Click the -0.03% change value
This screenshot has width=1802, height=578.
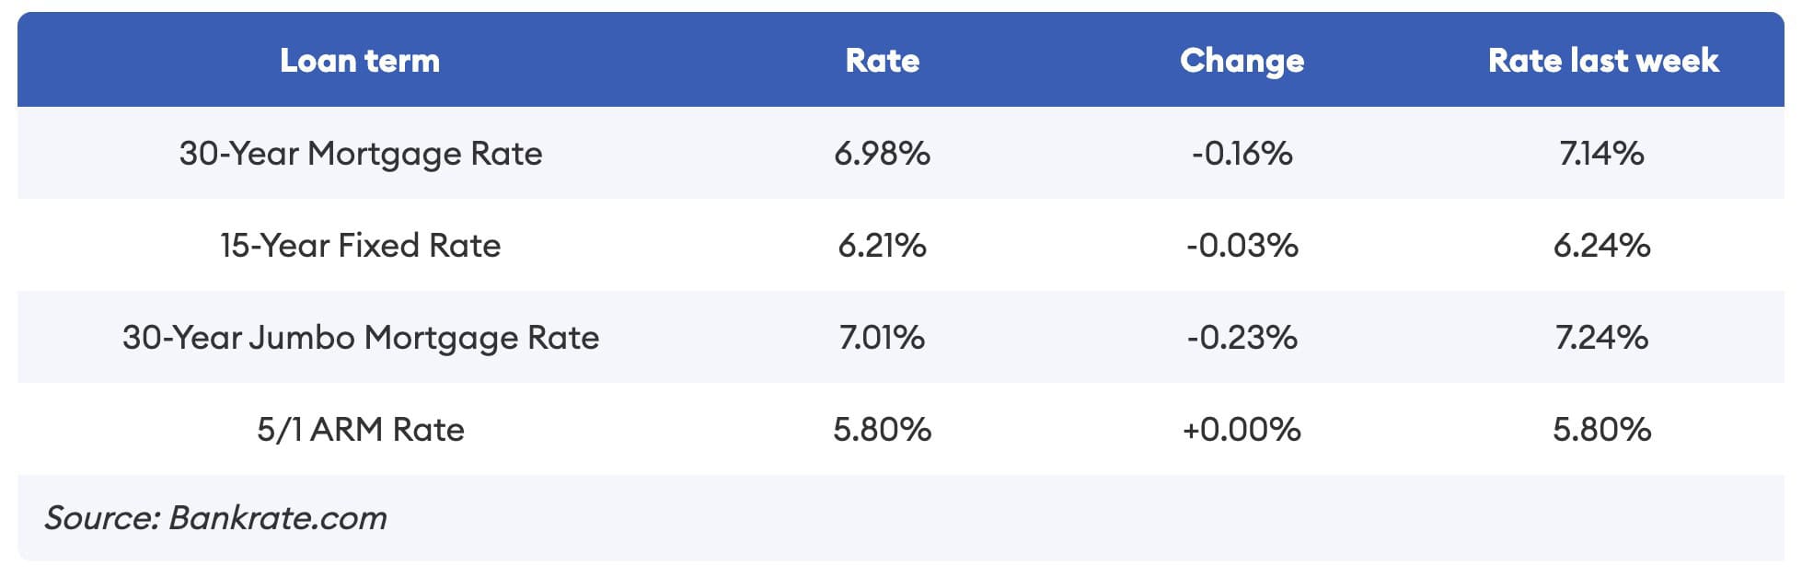click(1242, 245)
